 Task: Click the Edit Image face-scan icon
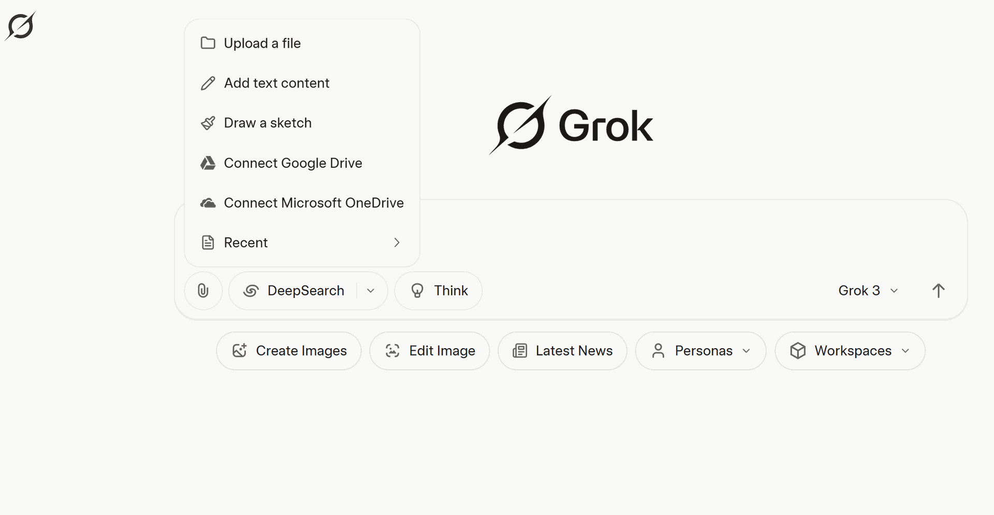(392, 351)
